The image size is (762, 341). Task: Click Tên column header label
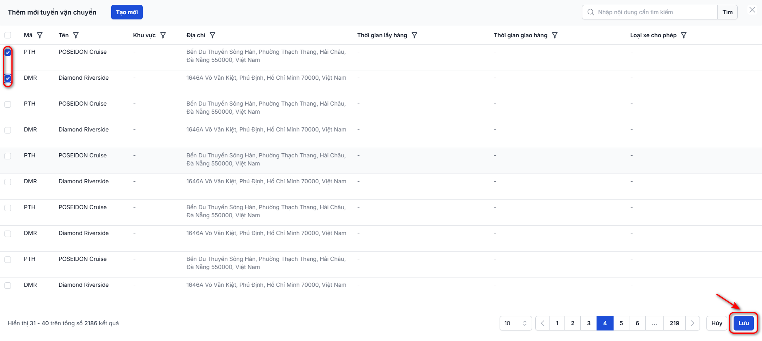[x=64, y=35]
